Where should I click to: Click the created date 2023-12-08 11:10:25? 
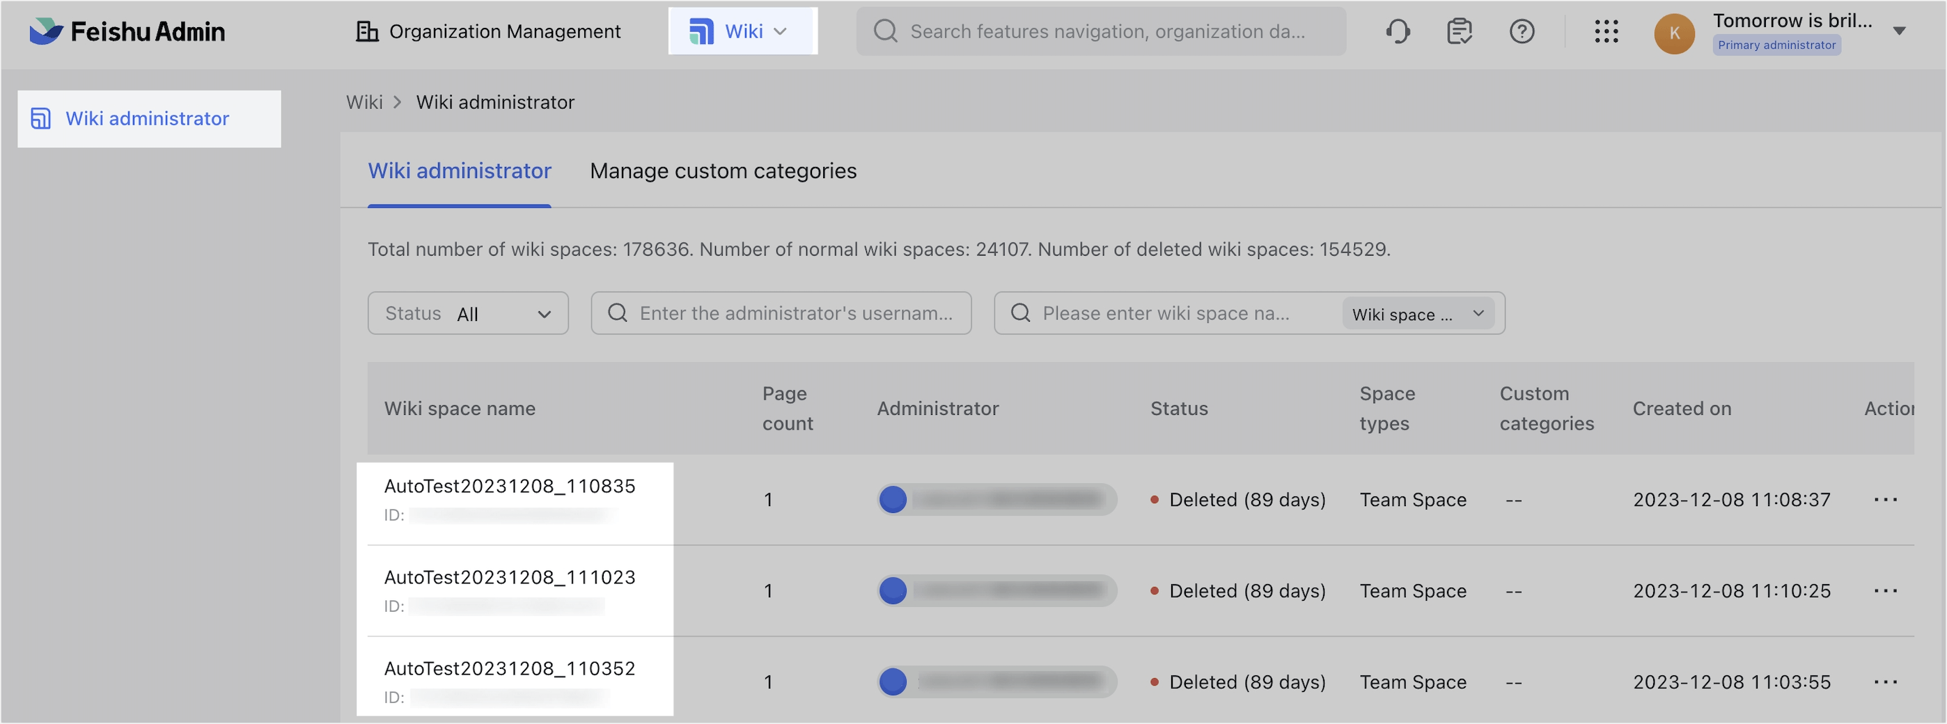click(1732, 591)
